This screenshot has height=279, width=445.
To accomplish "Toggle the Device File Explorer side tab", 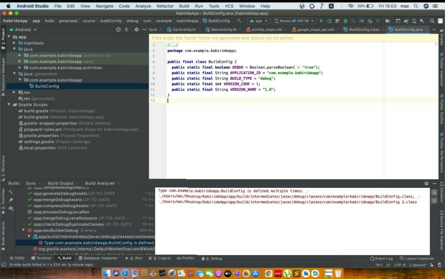I will (x=442, y=231).
